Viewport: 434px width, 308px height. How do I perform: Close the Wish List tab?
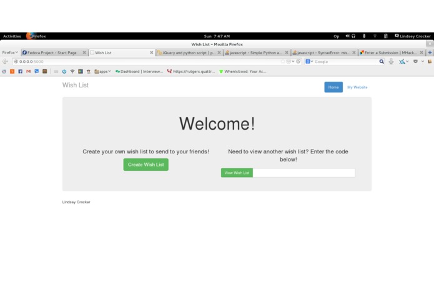click(151, 52)
